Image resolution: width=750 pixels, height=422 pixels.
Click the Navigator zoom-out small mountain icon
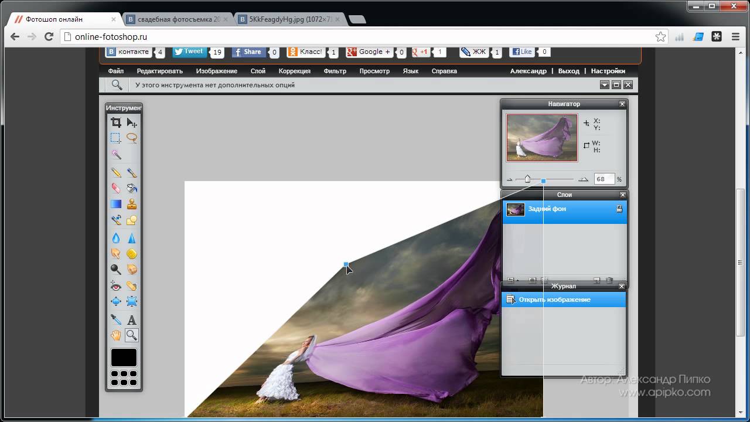[509, 180]
